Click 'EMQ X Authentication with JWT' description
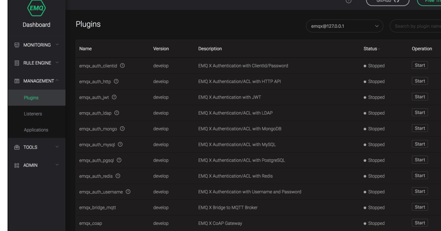The image size is (441, 231). (x=230, y=97)
